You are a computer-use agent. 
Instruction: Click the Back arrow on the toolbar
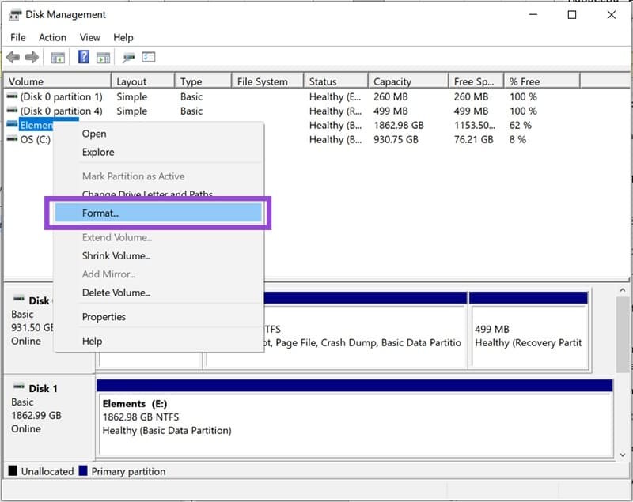pos(12,57)
